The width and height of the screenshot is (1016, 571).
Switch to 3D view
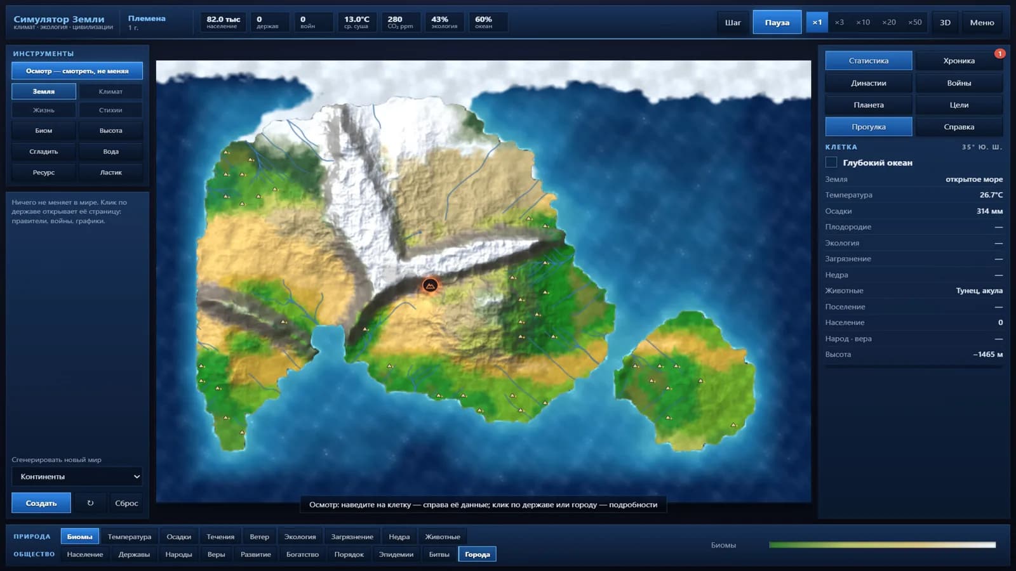tap(945, 22)
